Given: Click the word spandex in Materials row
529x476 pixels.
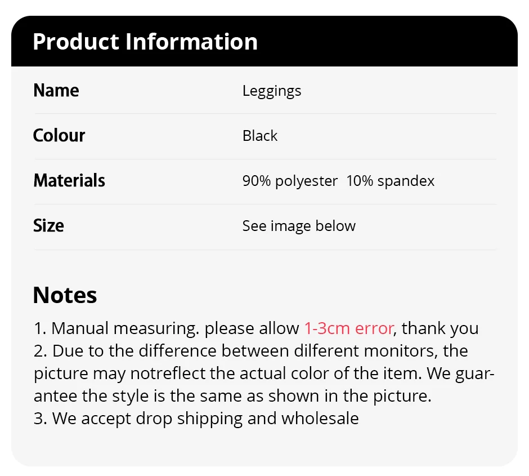Looking at the screenshot, I should tap(406, 181).
